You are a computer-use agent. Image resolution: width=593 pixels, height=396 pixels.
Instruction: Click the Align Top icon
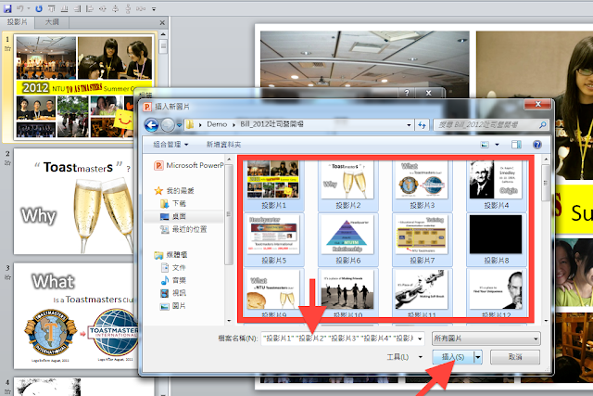(x=52, y=8)
